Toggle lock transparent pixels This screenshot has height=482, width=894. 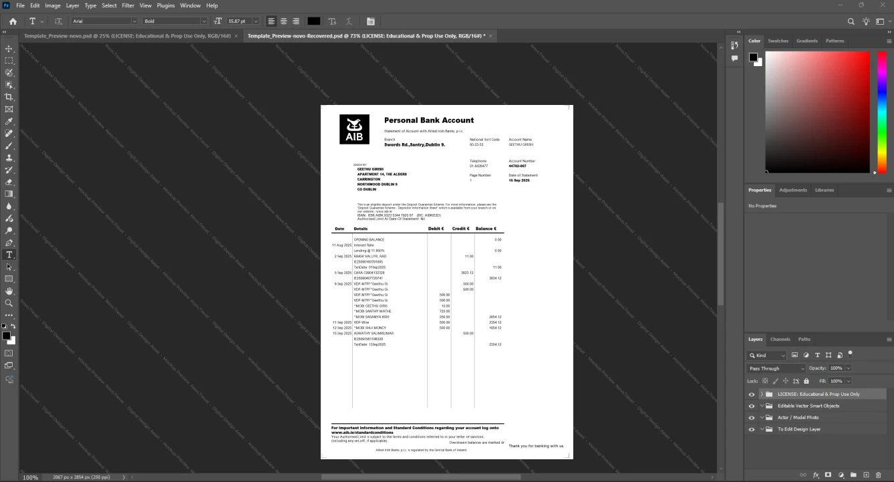(x=766, y=381)
